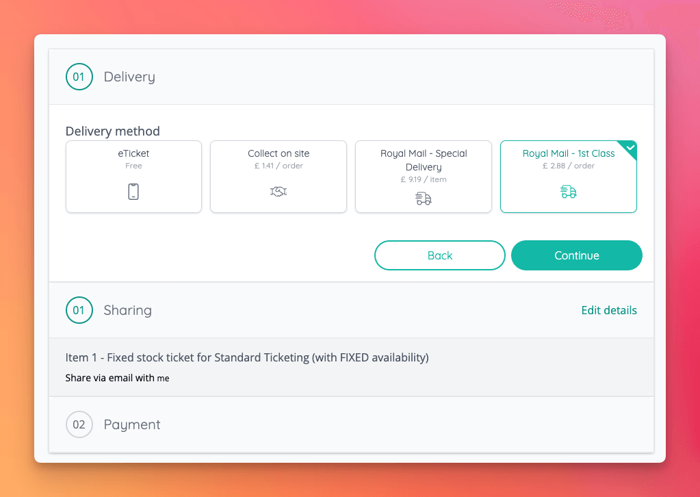
Task: Expand the Payment section header
Action: click(351, 424)
